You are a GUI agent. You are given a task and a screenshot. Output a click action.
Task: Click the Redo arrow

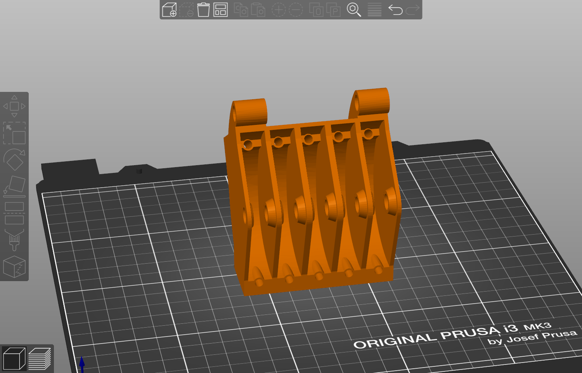(412, 10)
